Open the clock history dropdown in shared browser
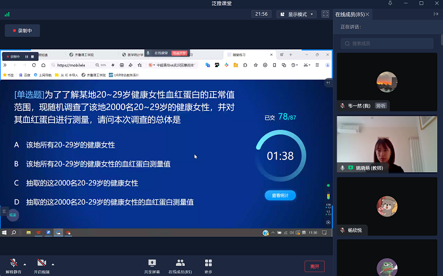The height and width of the screenshot is (276, 443). tap(294, 65)
